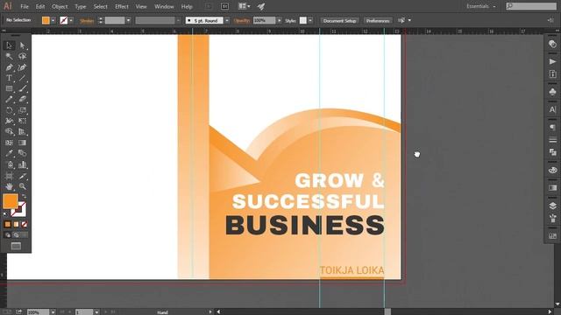Choose the Magic Wand tool
The height and width of the screenshot is (315, 561).
pyautogui.click(x=10, y=56)
